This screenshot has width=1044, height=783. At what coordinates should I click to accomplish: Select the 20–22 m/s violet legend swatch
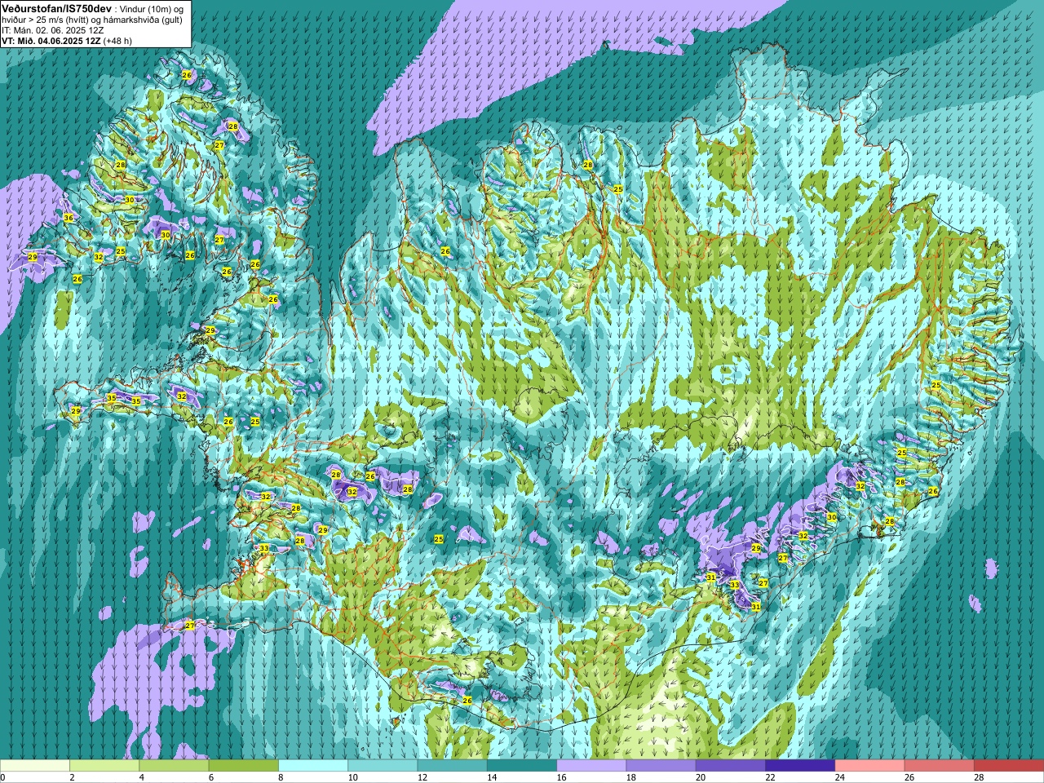click(731, 766)
